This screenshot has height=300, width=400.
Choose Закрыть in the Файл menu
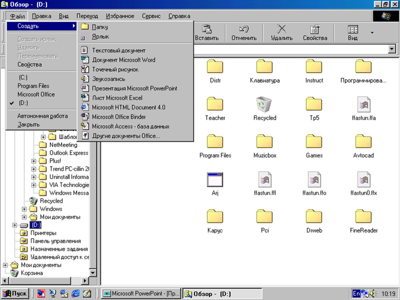[42, 125]
